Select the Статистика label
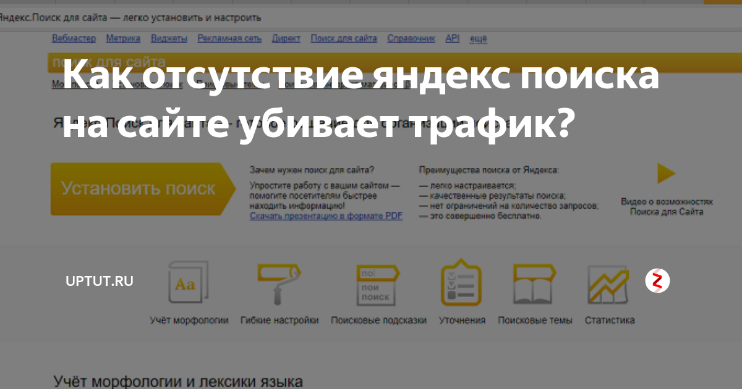The width and height of the screenshot is (742, 389). click(610, 320)
